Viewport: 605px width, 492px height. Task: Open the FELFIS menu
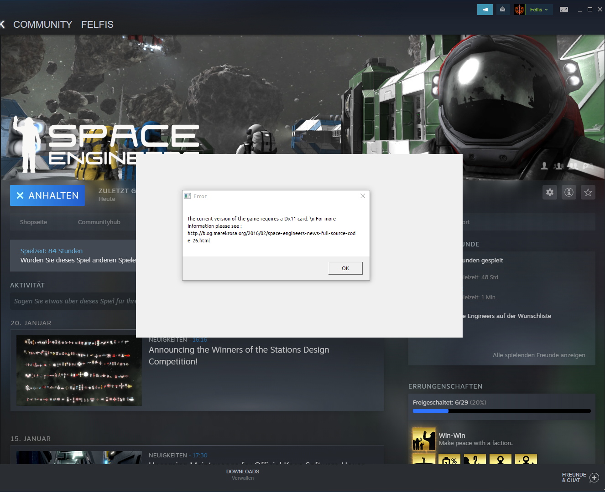[x=97, y=25]
